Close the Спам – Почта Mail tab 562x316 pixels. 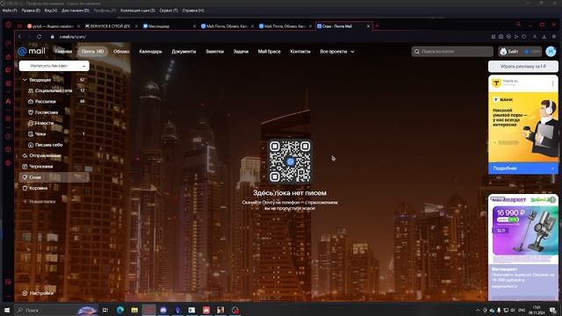tap(368, 26)
